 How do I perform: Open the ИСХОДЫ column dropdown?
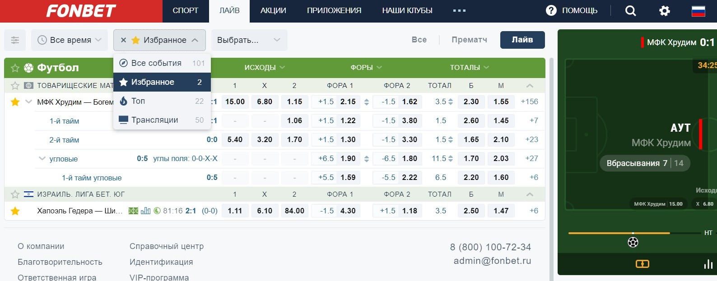point(265,68)
